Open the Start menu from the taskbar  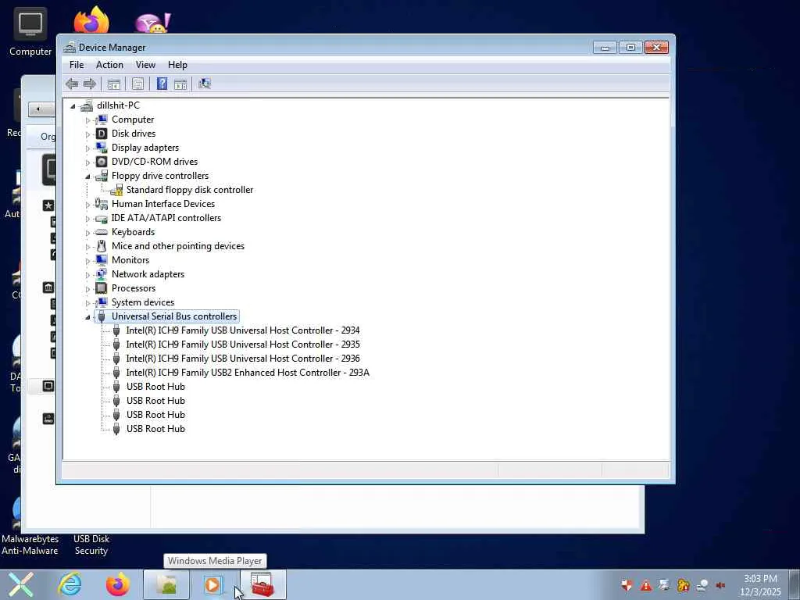tap(20, 584)
